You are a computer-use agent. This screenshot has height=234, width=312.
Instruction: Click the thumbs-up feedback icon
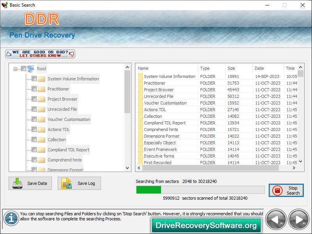[9, 54]
